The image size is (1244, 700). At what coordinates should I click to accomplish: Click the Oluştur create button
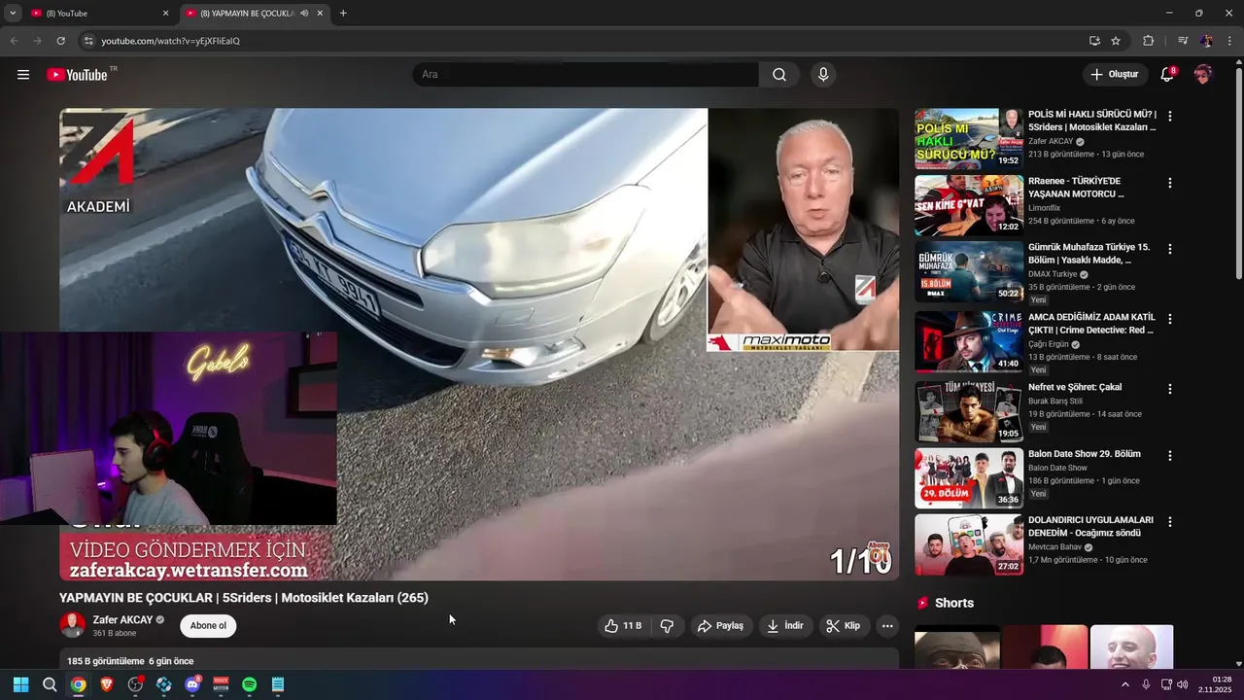coord(1115,75)
